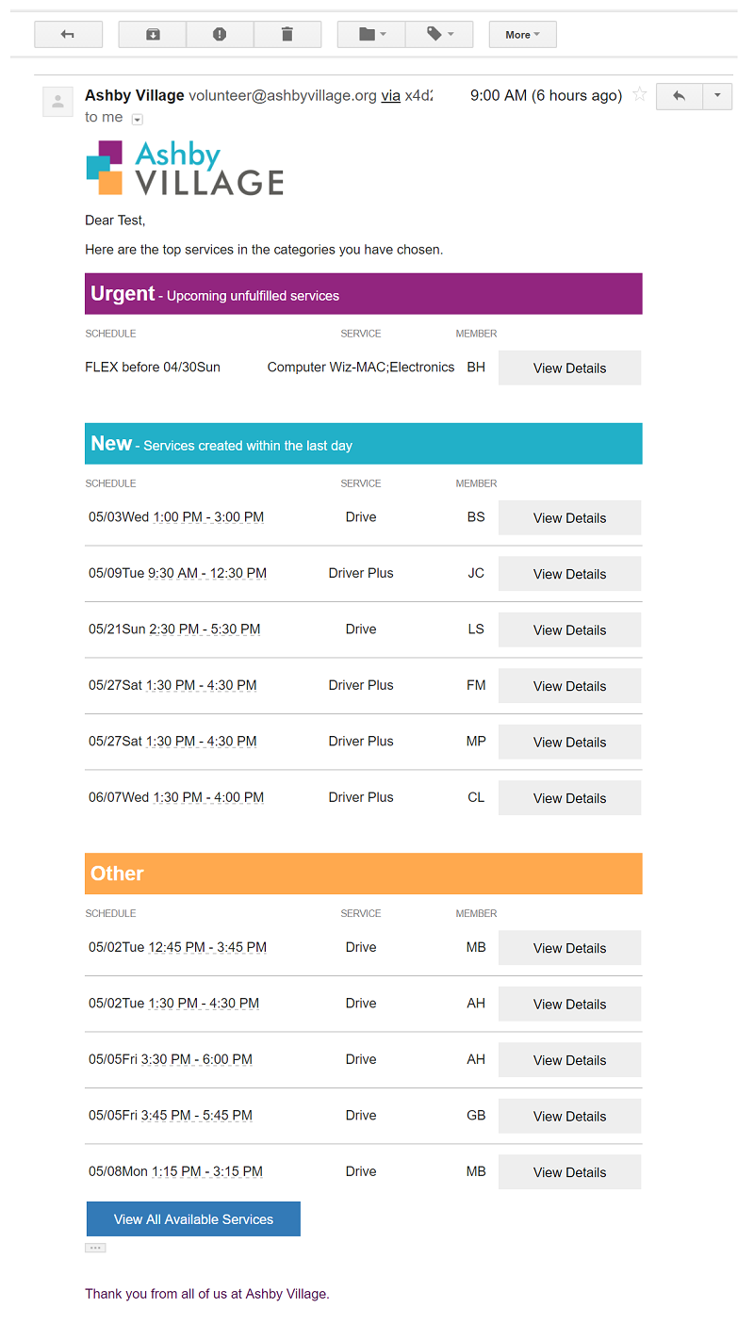
Task: Click sender avatar placeholder icon
Action: point(57,102)
